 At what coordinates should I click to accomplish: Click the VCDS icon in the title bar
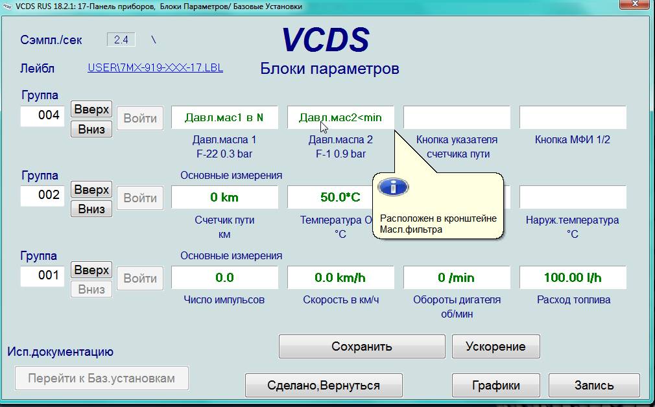tap(7, 6)
